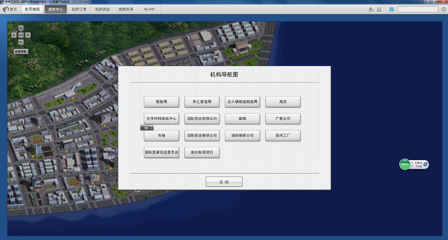Pan the map up with arrow
The height and width of the screenshot is (240, 448).
21,28
